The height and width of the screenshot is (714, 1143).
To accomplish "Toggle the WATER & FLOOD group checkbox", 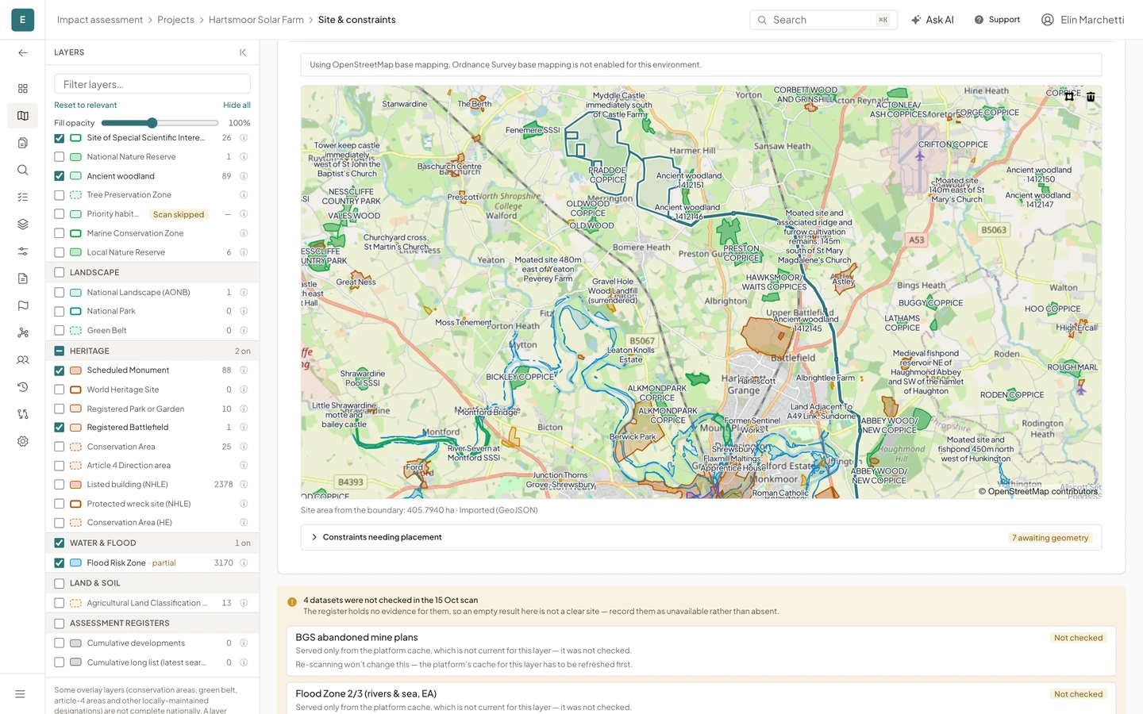I will (x=60, y=543).
